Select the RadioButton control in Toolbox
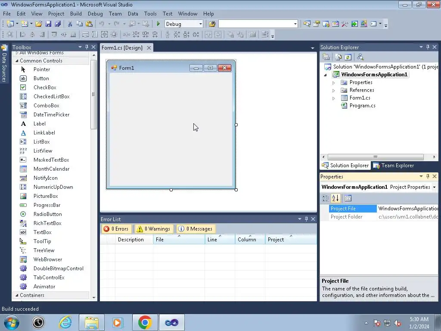Image resolution: width=441 pixels, height=331 pixels. (47, 214)
